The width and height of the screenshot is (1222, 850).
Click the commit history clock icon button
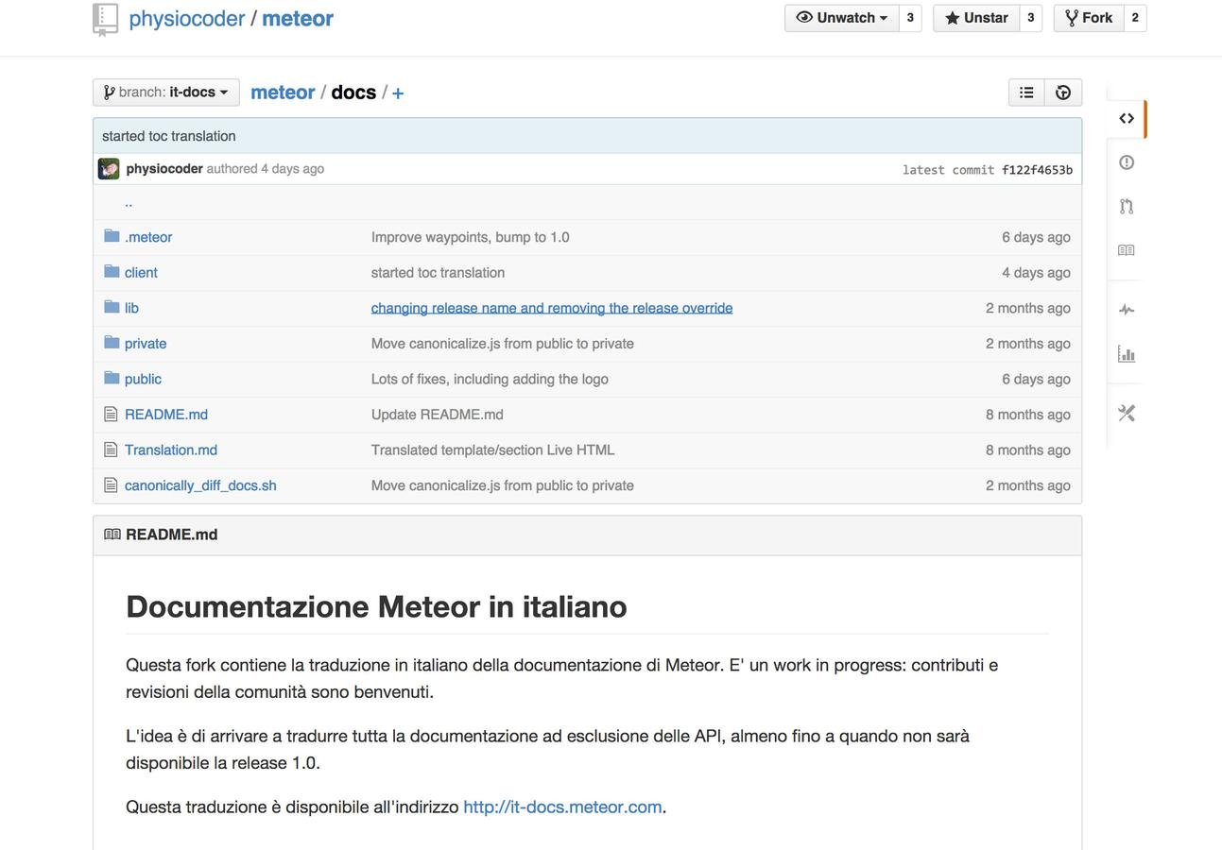point(1063,93)
